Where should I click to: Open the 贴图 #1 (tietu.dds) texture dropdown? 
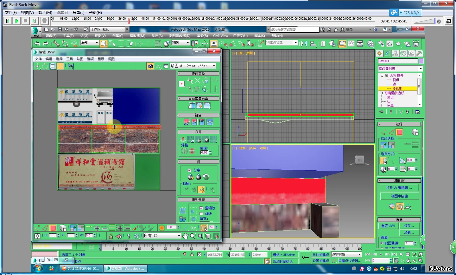214,66
